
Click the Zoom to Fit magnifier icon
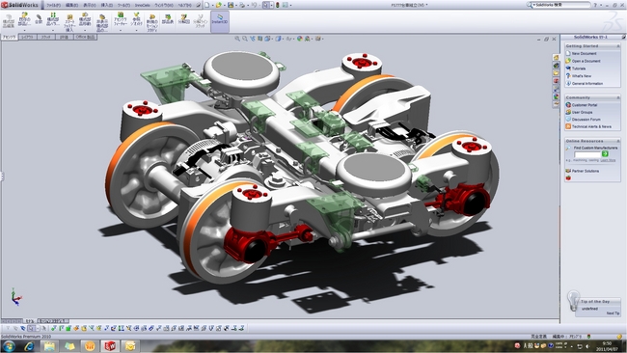click(237, 39)
